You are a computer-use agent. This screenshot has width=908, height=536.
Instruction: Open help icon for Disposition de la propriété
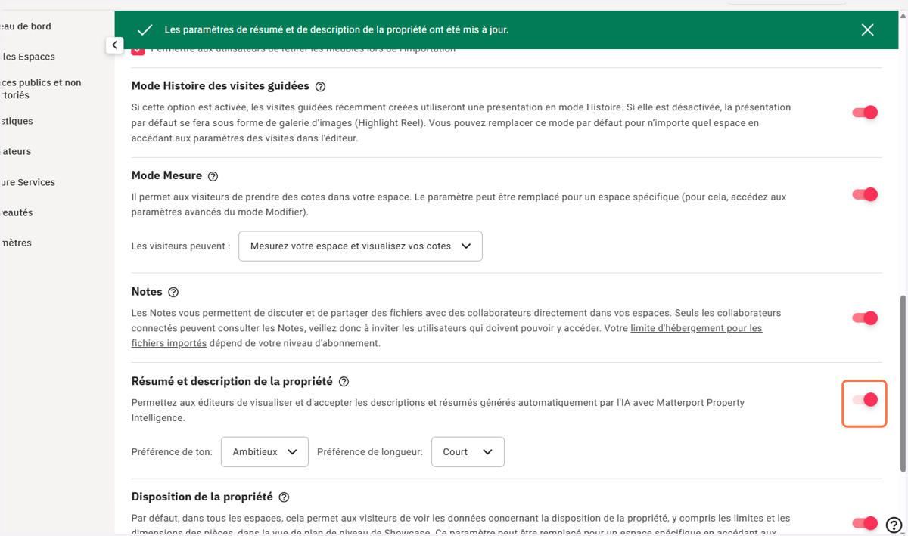pyautogui.click(x=284, y=497)
